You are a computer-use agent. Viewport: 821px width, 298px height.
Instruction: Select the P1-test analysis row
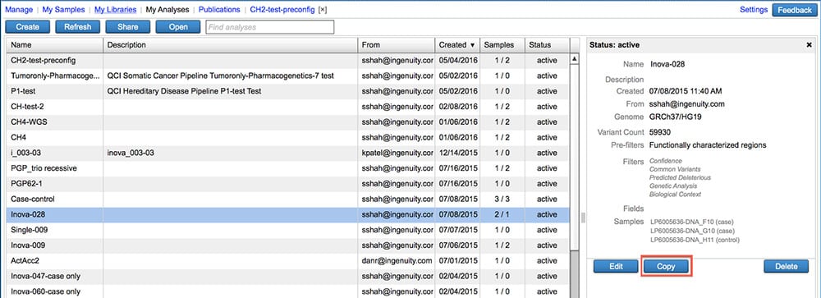(x=287, y=91)
